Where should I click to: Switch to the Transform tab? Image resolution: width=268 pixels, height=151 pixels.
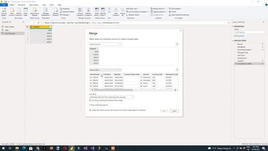pos(21,5)
